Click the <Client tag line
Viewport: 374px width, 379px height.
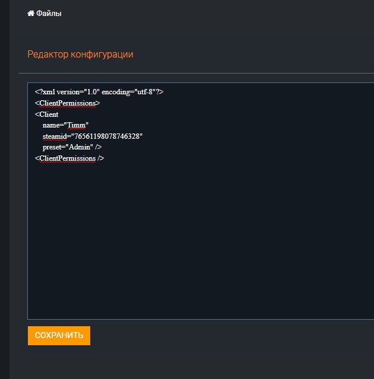[x=47, y=114]
